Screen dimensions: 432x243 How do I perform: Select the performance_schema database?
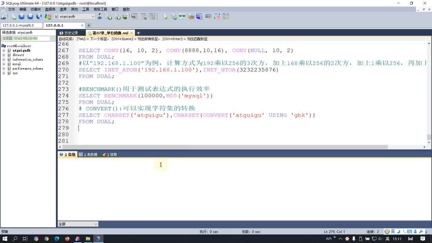point(28,69)
